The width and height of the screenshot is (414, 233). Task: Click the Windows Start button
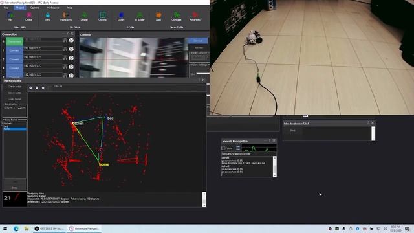(x=5, y=228)
